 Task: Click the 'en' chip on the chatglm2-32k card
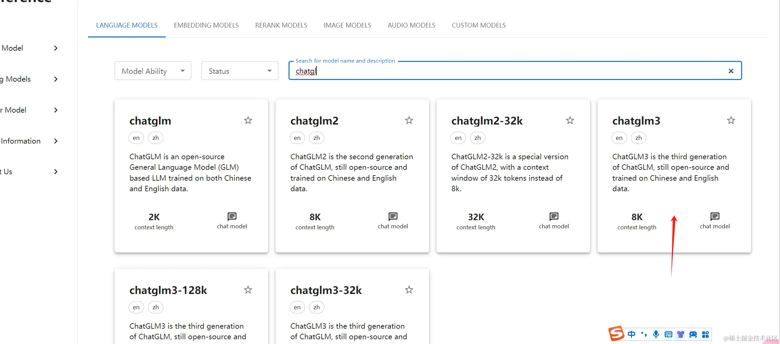458,138
